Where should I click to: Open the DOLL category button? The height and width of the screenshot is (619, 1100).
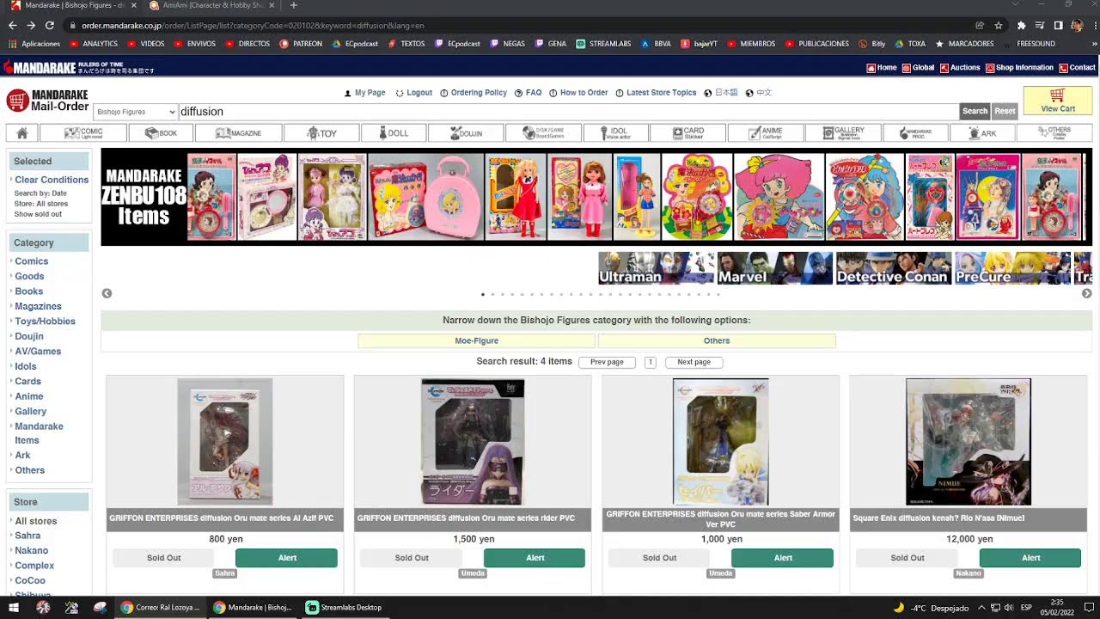pyautogui.click(x=394, y=133)
